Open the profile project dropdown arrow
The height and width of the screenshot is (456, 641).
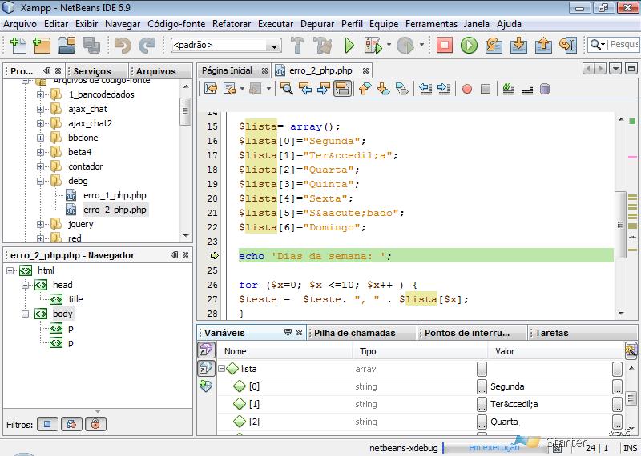[x=421, y=45]
